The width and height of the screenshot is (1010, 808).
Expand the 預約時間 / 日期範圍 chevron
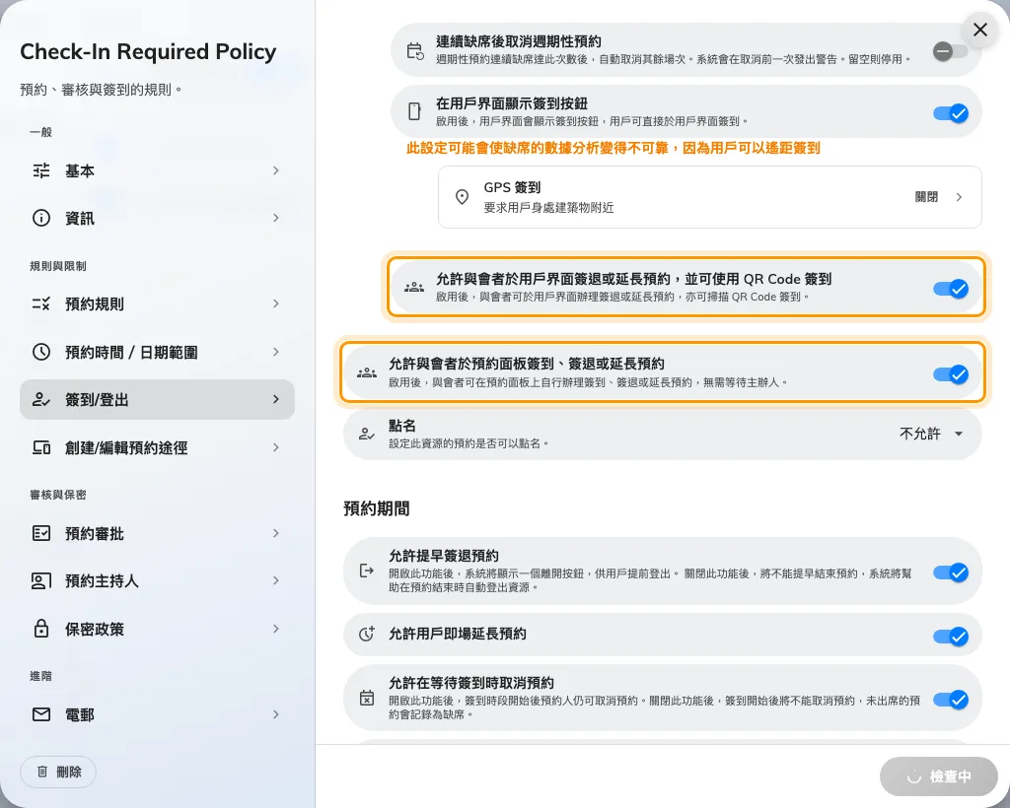click(276, 352)
